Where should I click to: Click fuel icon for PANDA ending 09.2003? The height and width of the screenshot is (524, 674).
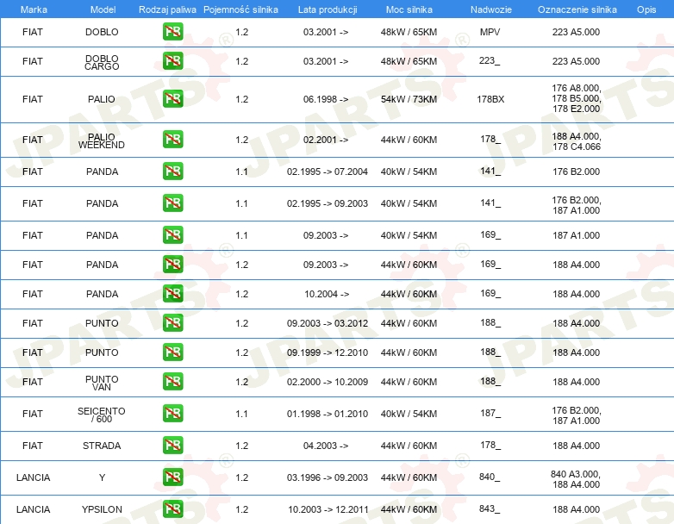pyautogui.click(x=172, y=203)
